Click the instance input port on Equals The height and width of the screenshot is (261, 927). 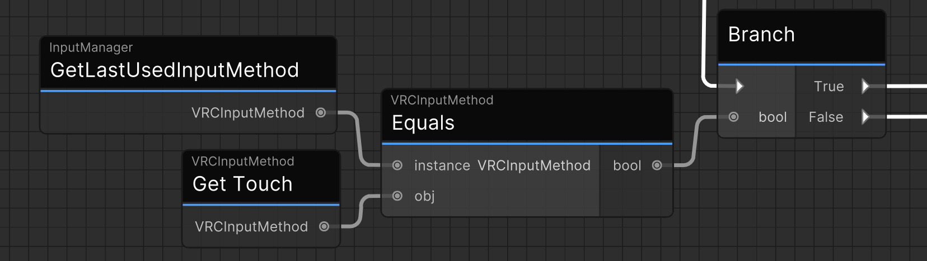point(397,165)
